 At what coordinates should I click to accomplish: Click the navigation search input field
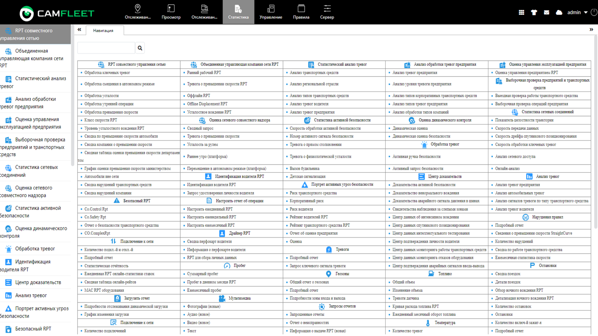[x=106, y=48]
